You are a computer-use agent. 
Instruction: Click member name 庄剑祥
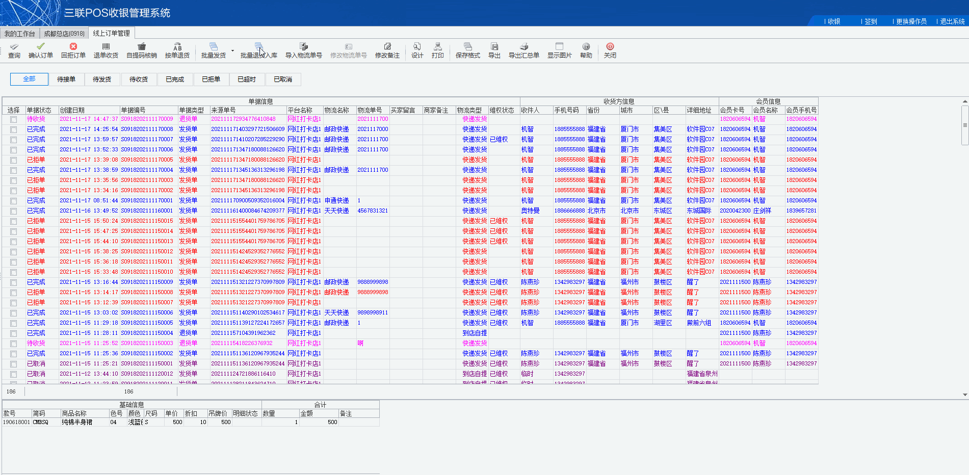coord(762,211)
